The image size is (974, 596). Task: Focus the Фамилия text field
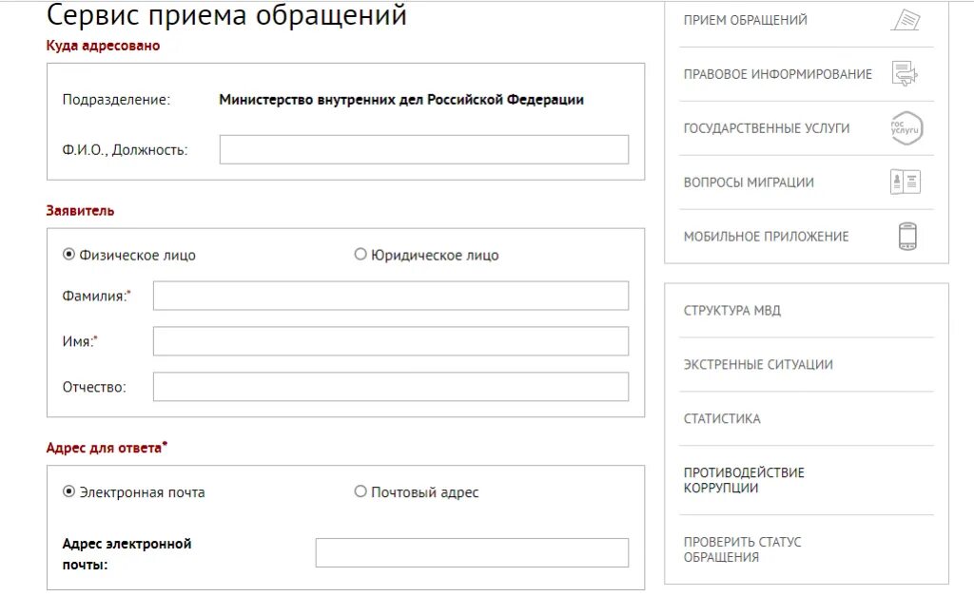pyautogui.click(x=391, y=297)
